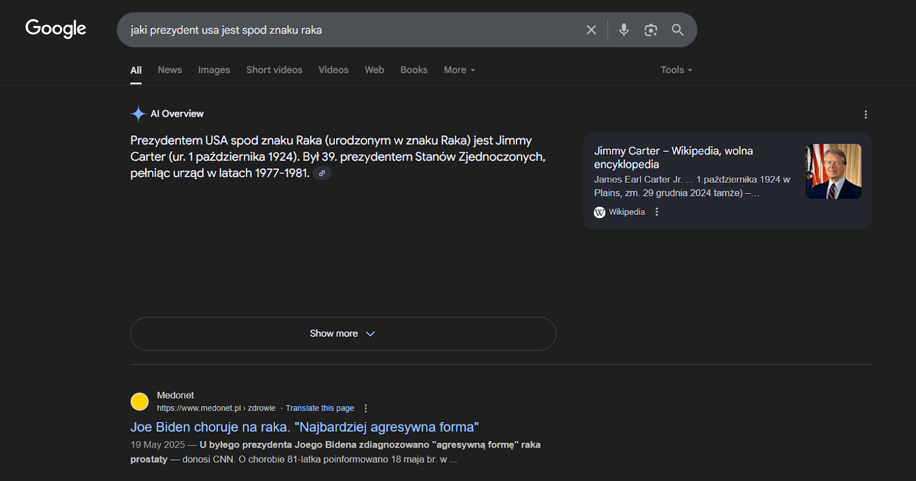Screen dimensions: 916x481
Task: Switch to the Books tab
Action: (414, 70)
